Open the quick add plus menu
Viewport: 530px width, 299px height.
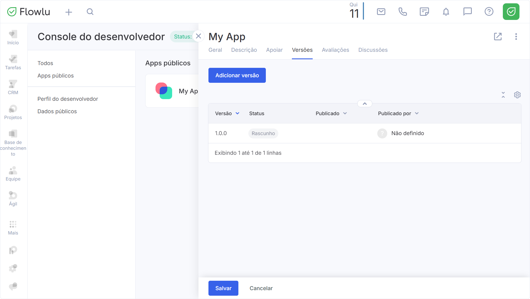click(68, 12)
